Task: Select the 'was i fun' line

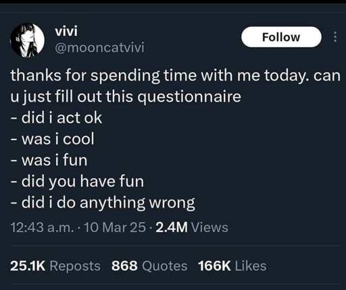Action: click(x=49, y=160)
